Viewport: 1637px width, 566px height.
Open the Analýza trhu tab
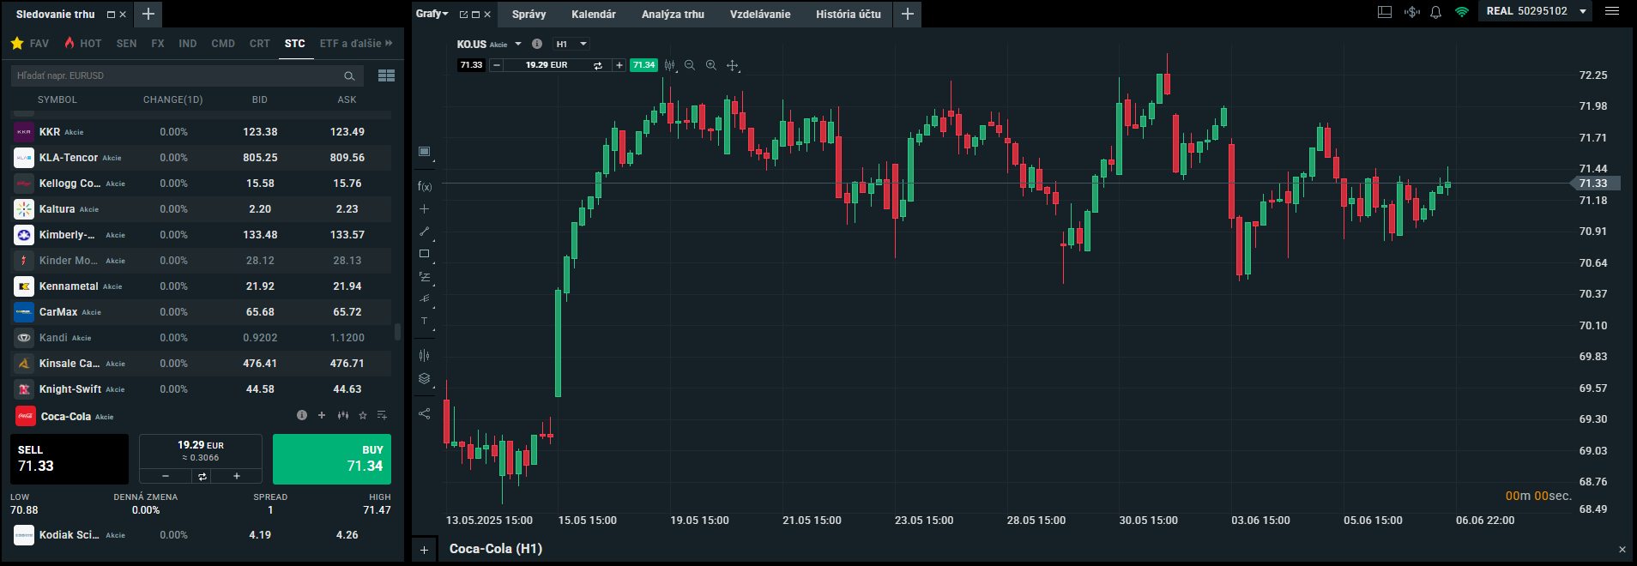click(x=673, y=14)
